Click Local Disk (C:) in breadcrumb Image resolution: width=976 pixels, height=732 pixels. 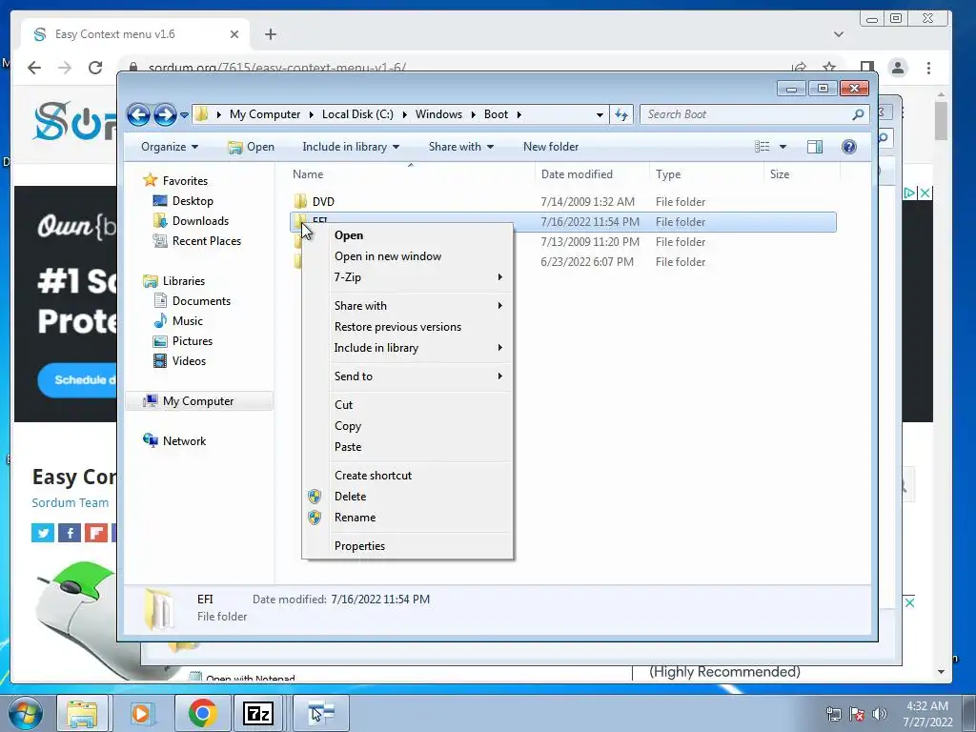click(357, 114)
